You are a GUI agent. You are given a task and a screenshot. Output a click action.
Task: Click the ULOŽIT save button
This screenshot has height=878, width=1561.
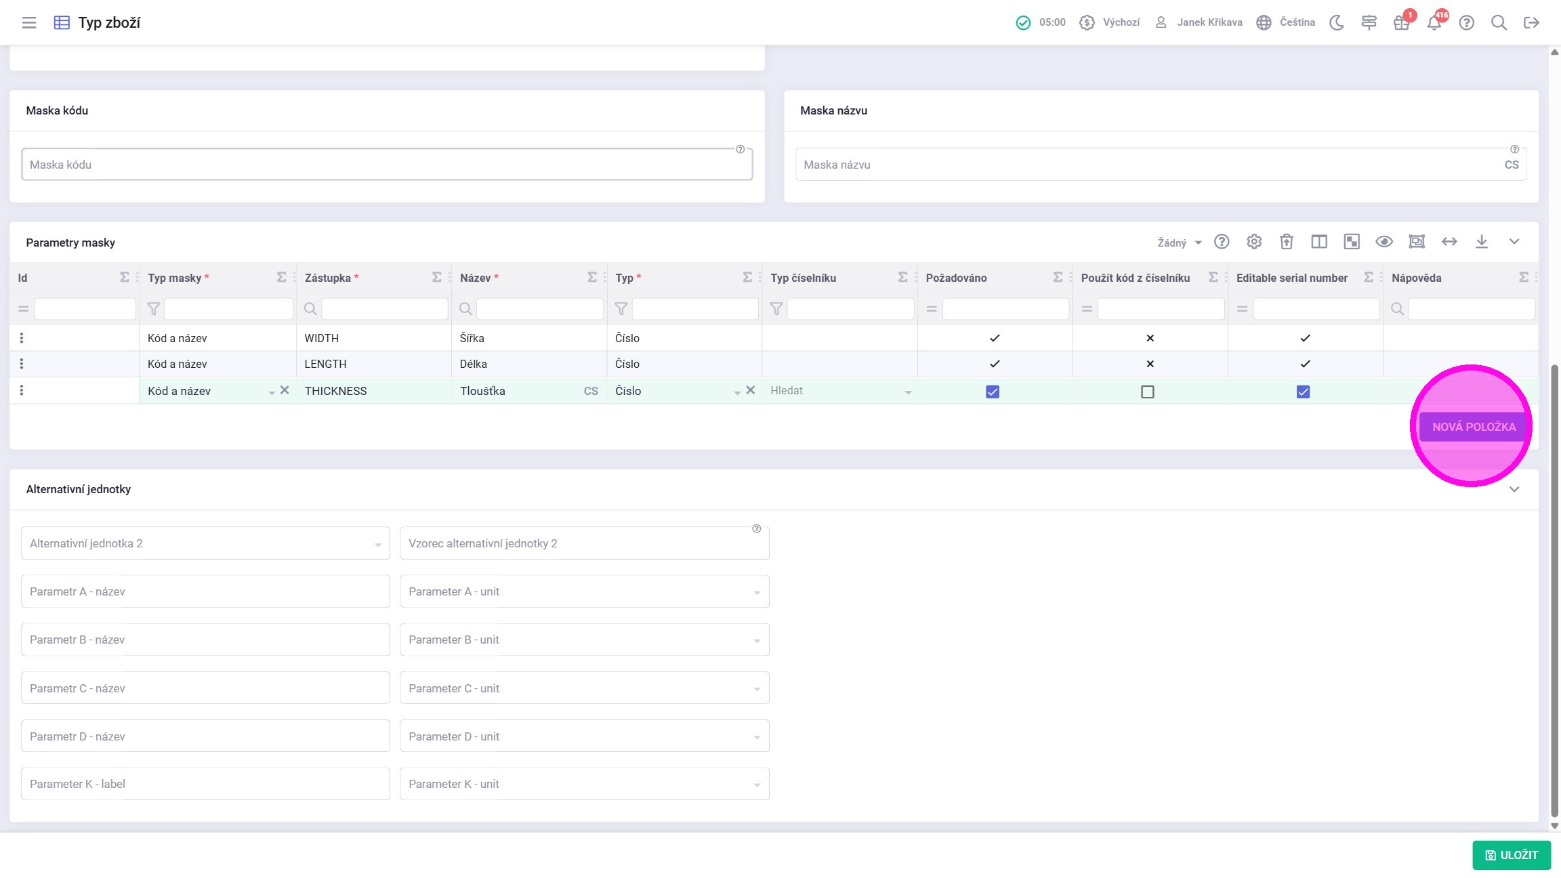1511,855
